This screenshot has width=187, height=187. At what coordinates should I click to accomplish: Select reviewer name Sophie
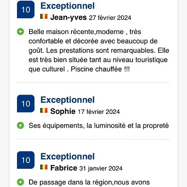pos(63,111)
